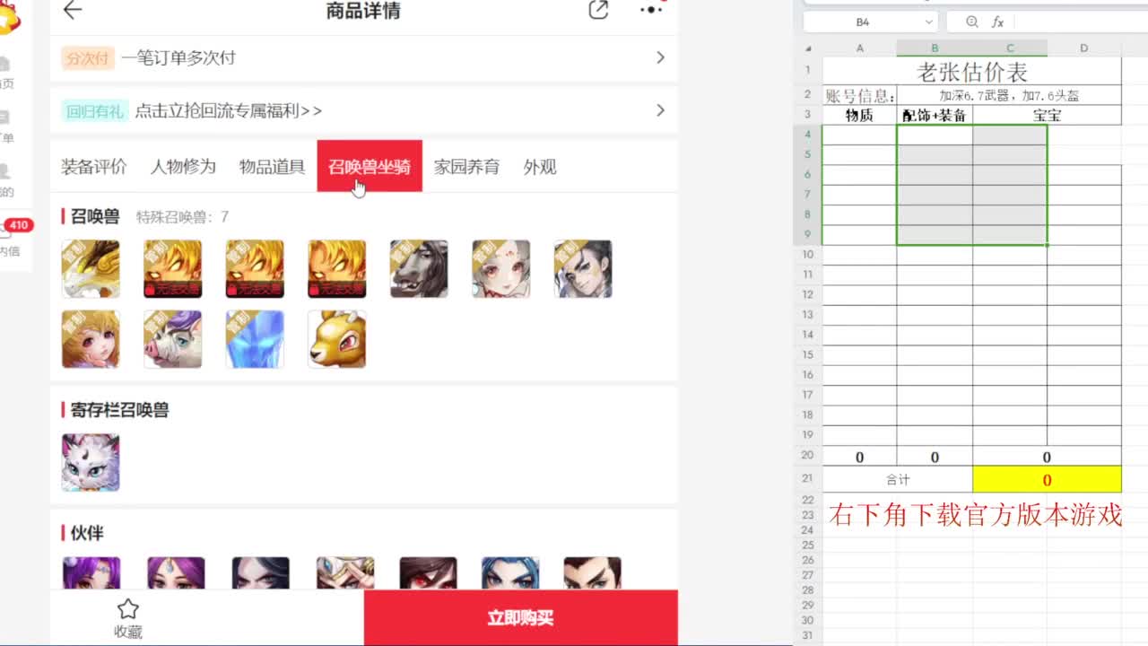Image resolution: width=1148 pixels, height=646 pixels.
Task: Select the winged-helmet partner portrait
Action: [344, 573]
